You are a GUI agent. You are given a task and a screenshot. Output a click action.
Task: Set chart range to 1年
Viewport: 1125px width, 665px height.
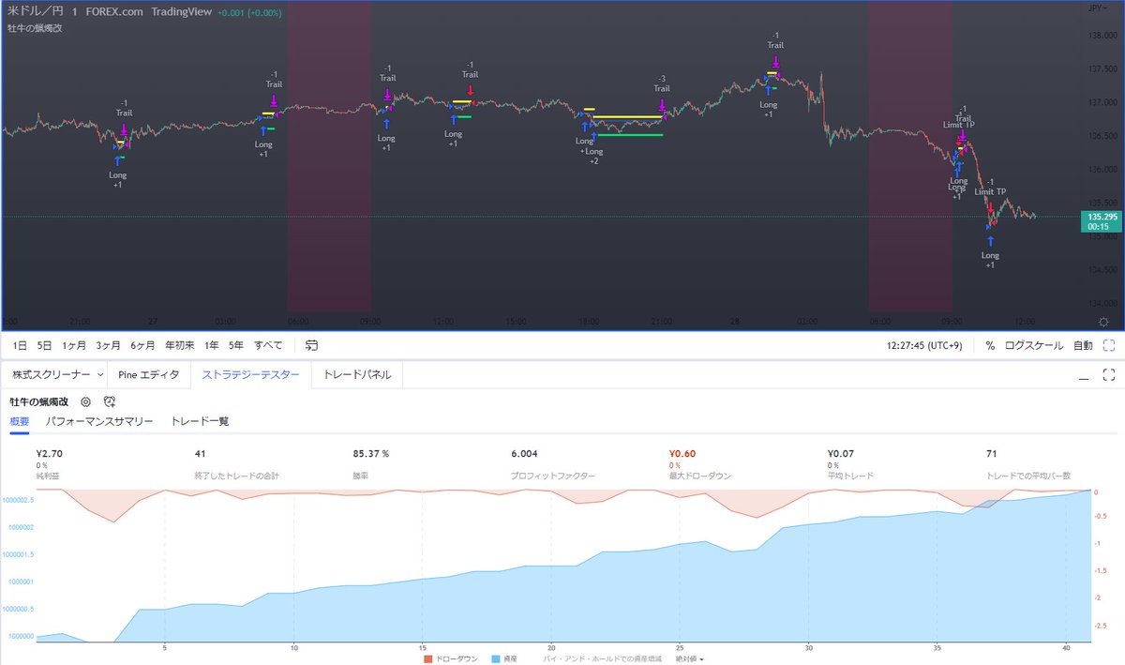click(210, 345)
